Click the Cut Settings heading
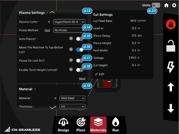179x134 pixels. pos(103,15)
